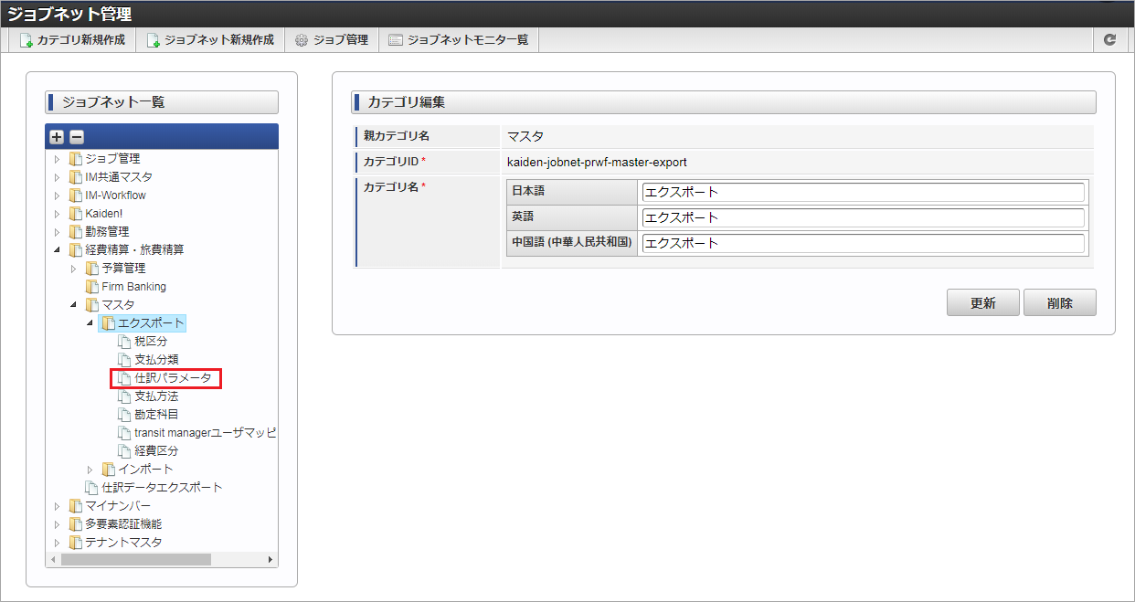The height and width of the screenshot is (602, 1135).
Task: Select 支払方法 in the job tree
Action: point(156,396)
